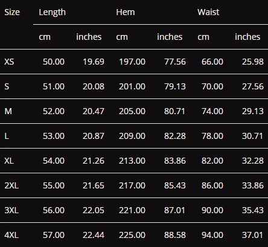Select the 29.13 waist inches value
The image size is (268, 247).
tap(253, 111)
